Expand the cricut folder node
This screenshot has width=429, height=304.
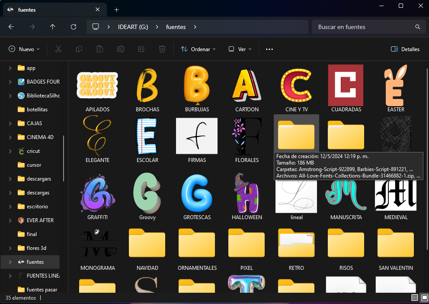click(x=10, y=151)
